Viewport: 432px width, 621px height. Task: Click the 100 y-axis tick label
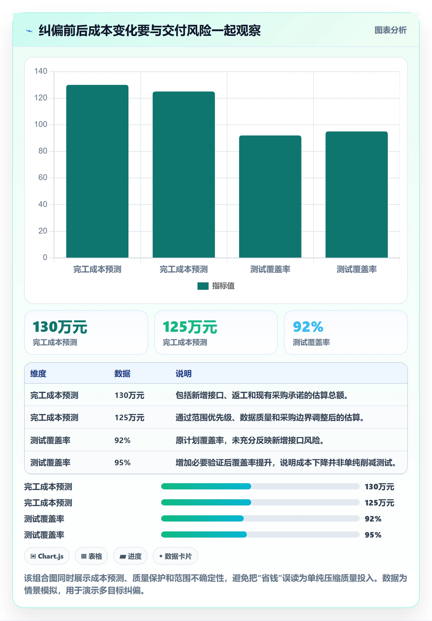41,124
